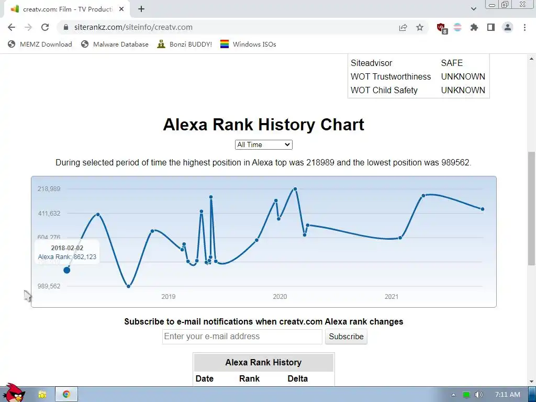The width and height of the screenshot is (536, 402).
Task: Click the address bar URL
Action: [x=133, y=27]
